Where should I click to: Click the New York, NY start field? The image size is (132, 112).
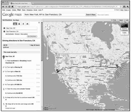click(21, 28)
